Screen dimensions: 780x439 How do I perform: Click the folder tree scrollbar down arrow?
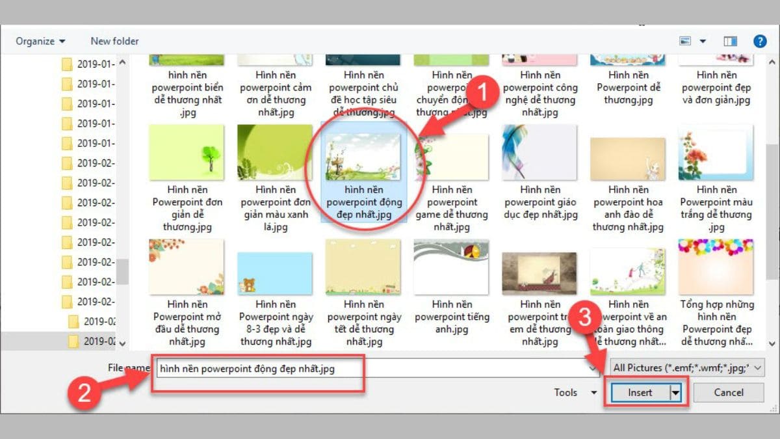pyautogui.click(x=123, y=343)
